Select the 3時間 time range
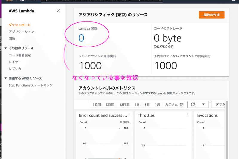This screenshot has height=159, width=239. pyautogui.click(x=110, y=105)
